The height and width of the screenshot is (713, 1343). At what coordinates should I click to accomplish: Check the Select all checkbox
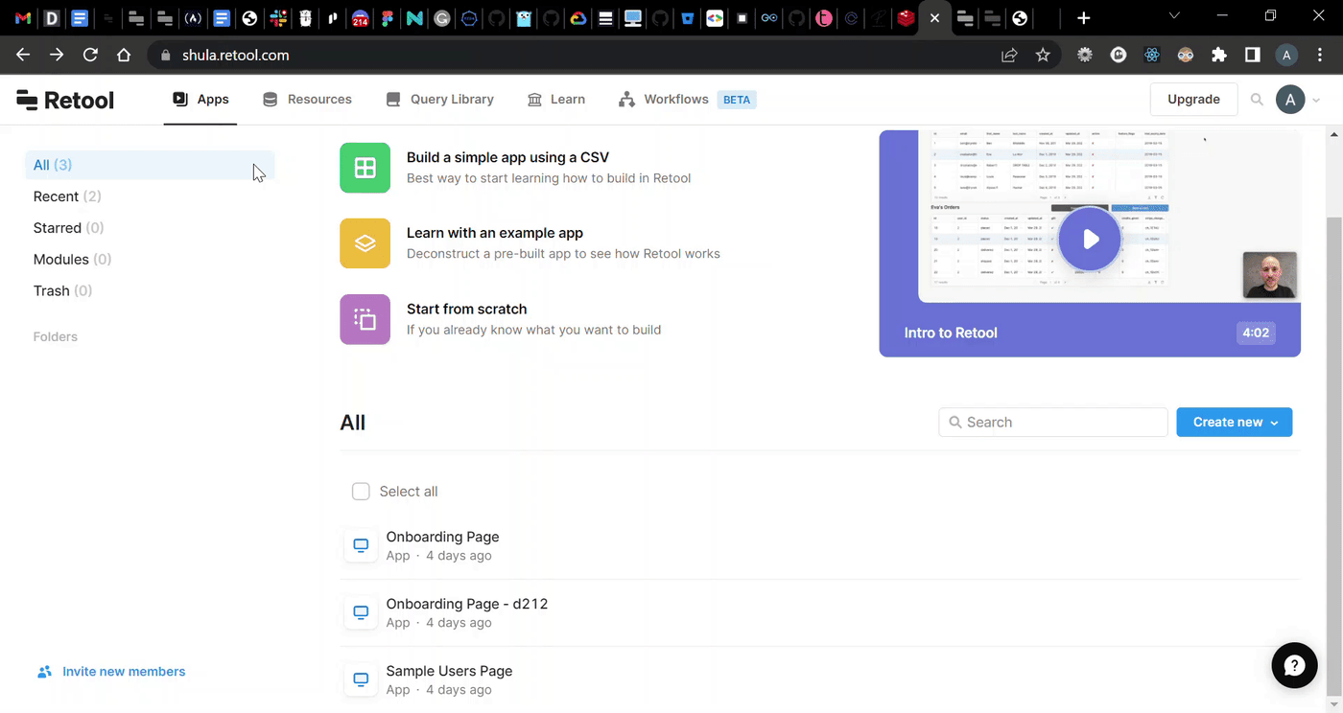coord(361,492)
